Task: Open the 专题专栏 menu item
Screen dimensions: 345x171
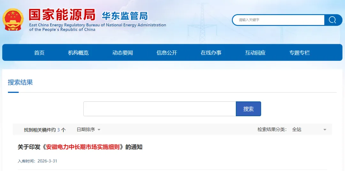Action: pos(299,53)
